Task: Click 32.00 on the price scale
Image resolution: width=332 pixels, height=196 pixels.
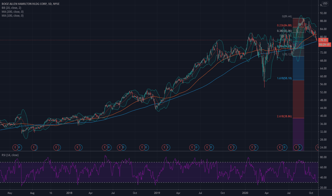Action: [x=323, y=132]
